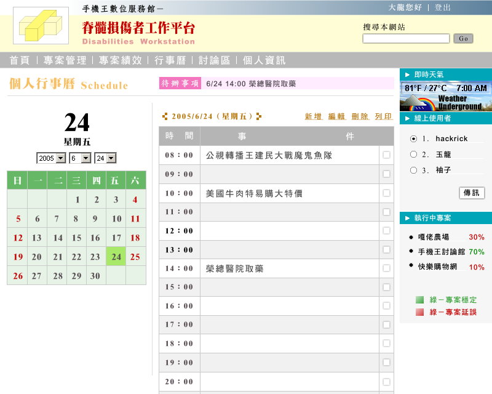Check the box for the 08:00 event
This screenshot has height=394, width=492.
[386, 155]
